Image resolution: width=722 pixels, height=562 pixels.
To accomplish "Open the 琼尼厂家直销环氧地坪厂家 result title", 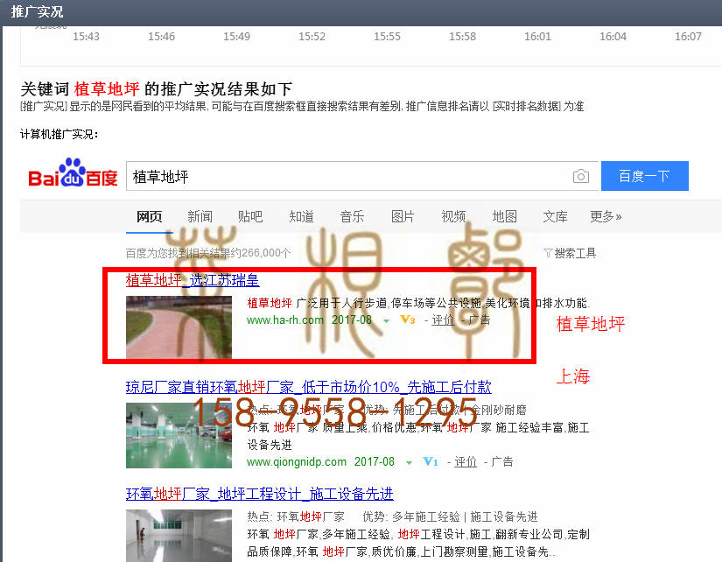I will click(309, 387).
